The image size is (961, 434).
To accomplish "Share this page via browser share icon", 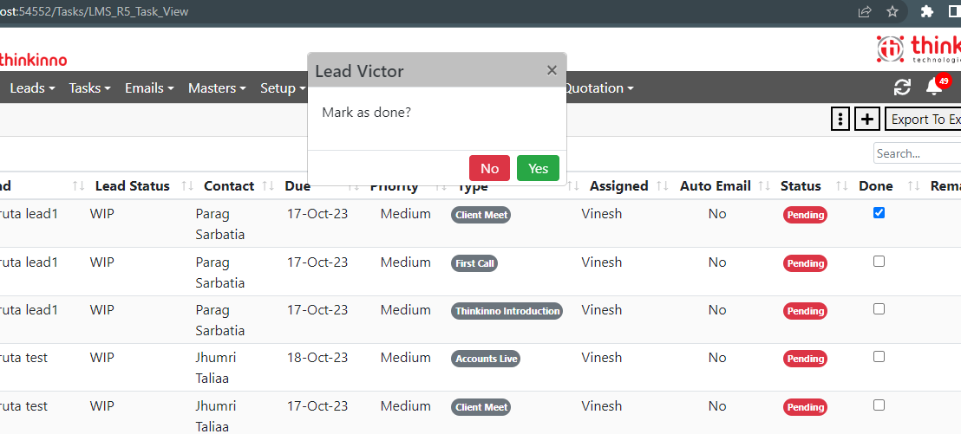I will point(865,11).
